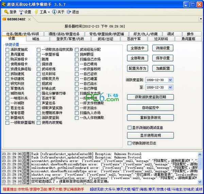Click 获取活跃度签到日期 button
Viewport: 204px width, 194px height.
150,97
